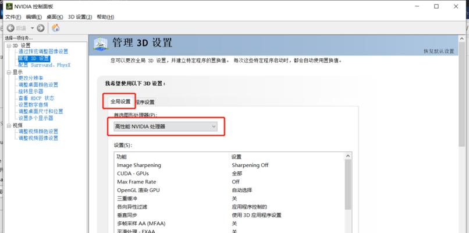Click 恢复默认设置 link
The height and width of the screenshot is (233, 469).
coord(439,51)
